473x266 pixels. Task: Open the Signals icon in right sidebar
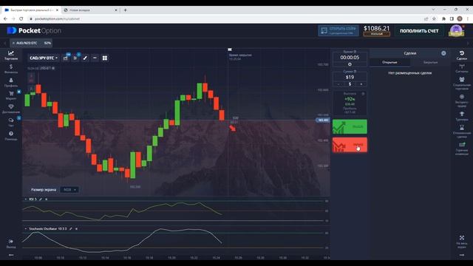tap(461, 69)
